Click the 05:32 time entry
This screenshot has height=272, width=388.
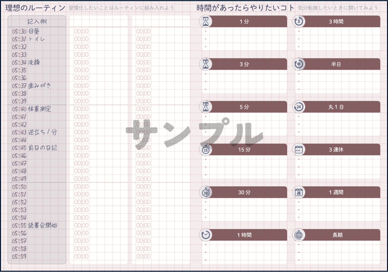(x=19, y=47)
